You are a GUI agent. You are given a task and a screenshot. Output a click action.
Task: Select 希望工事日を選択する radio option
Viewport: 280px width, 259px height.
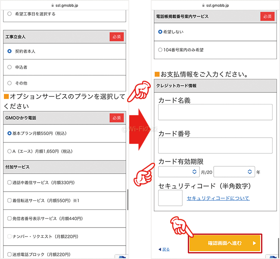pos(9,14)
